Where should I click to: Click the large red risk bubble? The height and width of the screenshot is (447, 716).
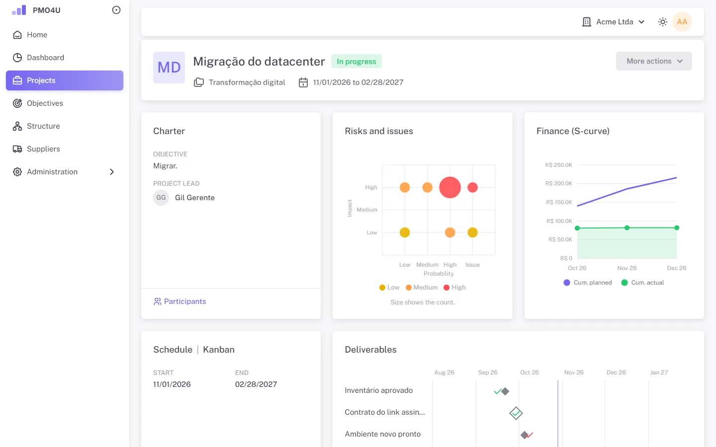click(x=450, y=187)
